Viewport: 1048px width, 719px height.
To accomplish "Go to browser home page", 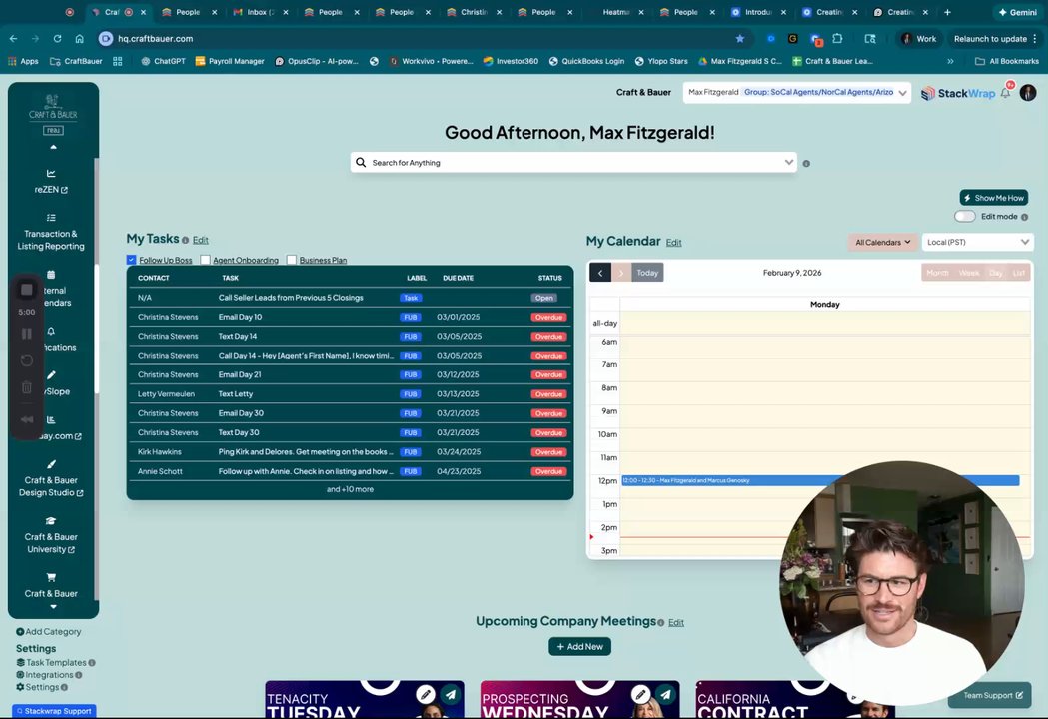I will (x=80, y=39).
